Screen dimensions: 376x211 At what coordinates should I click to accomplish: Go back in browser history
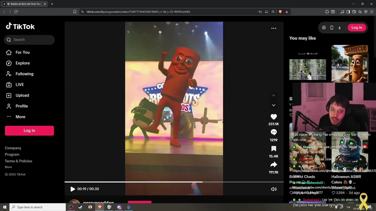4,12
